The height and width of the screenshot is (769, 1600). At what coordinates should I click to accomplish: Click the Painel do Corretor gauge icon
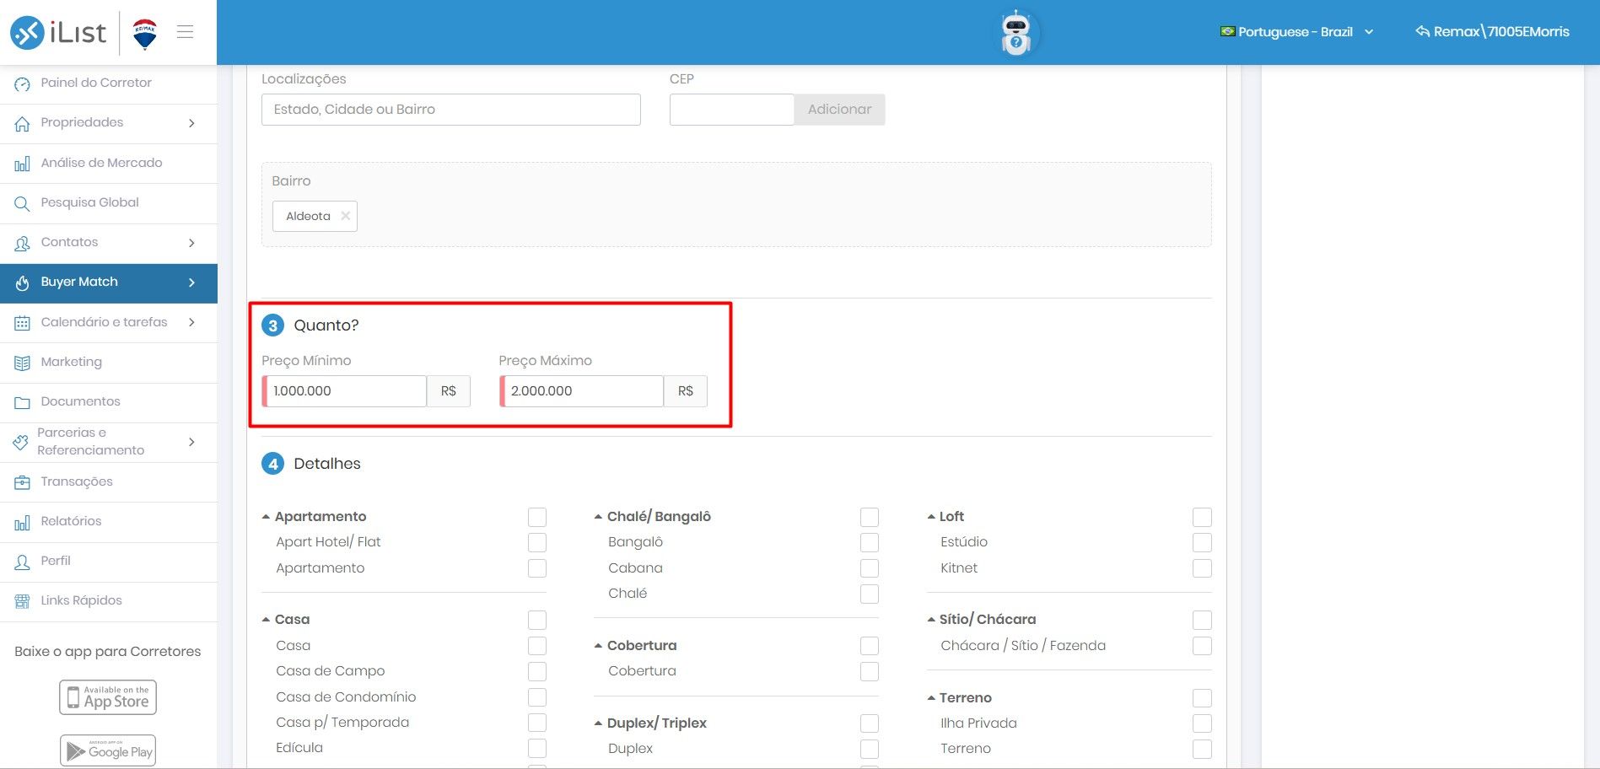tap(23, 83)
